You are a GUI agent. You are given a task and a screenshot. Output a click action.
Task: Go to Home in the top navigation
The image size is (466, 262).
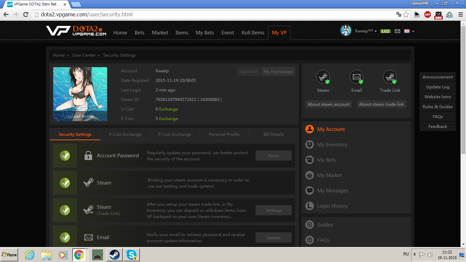tap(120, 33)
